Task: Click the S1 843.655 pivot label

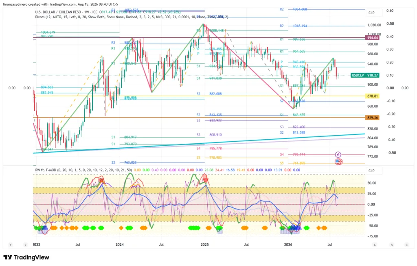Action: point(292,115)
